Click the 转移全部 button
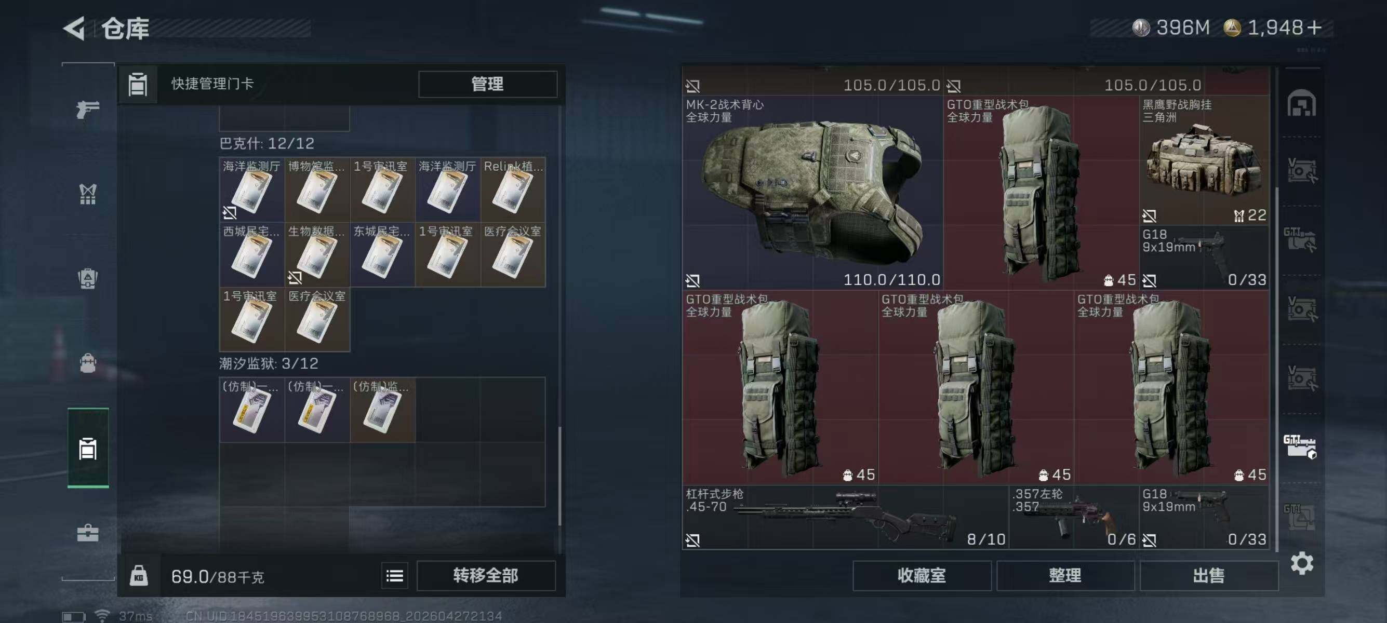Image resolution: width=1387 pixels, height=623 pixels. point(486,576)
